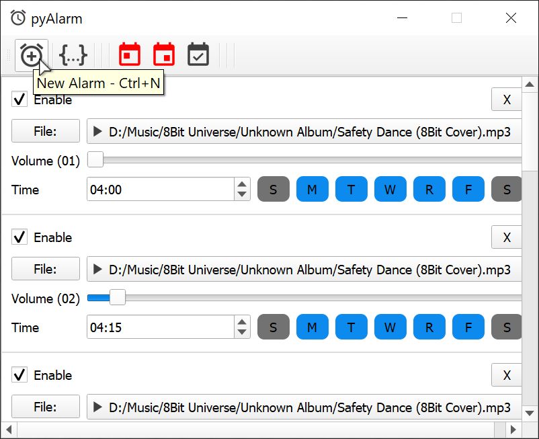Increase the 04:15 time with up arrow
539x439 pixels.
[242, 321]
